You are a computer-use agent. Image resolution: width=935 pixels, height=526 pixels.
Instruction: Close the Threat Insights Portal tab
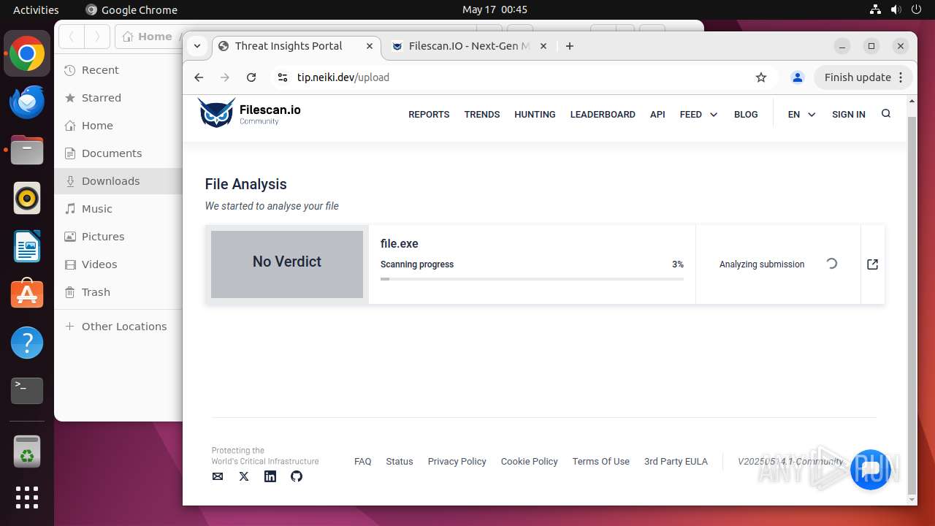pyautogui.click(x=370, y=46)
